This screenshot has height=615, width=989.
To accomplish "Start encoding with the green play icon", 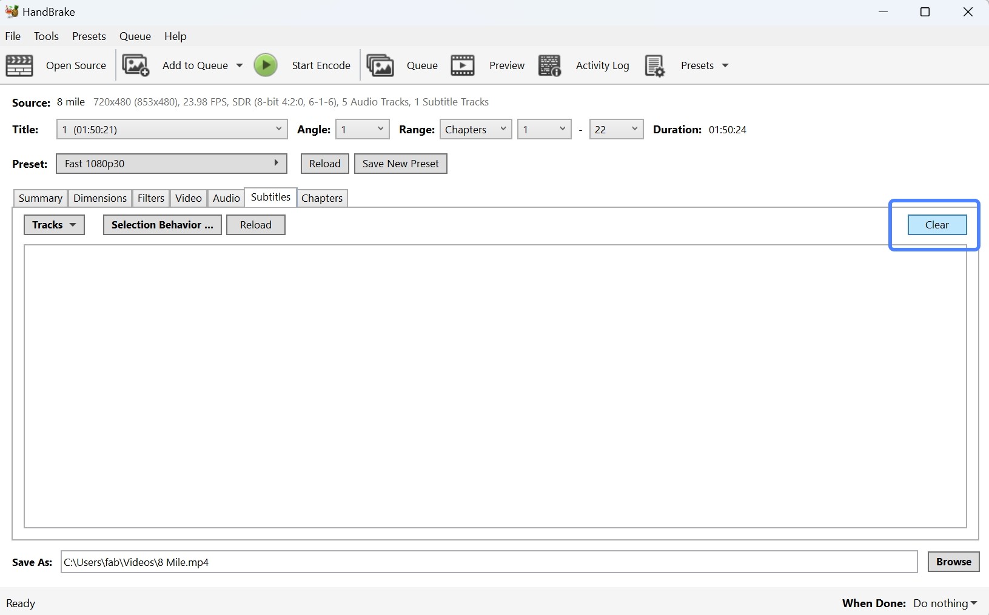I will (x=266, y=65).
